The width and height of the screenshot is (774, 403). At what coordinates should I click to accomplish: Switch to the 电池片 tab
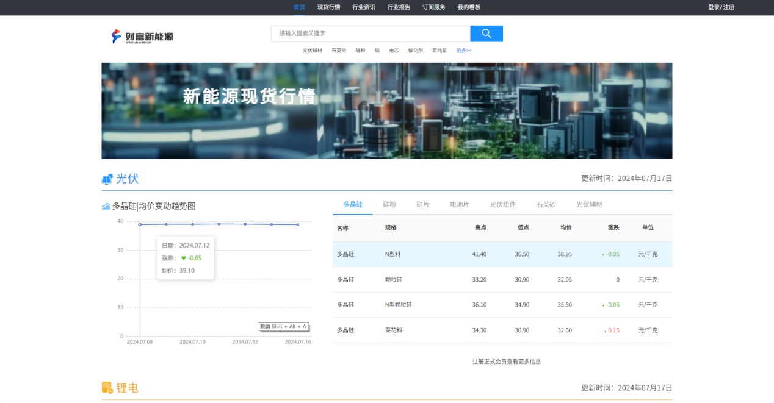coord(460,205)
